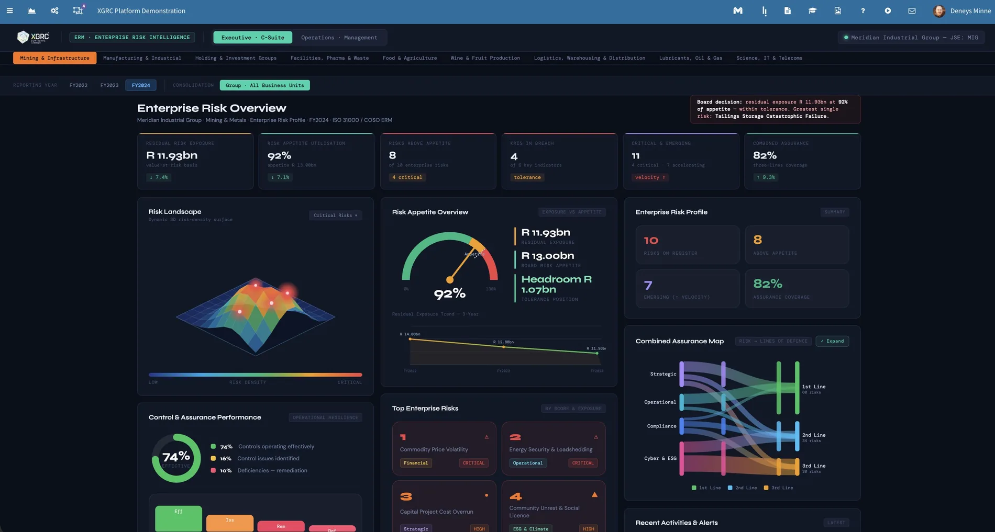The image size is (995, 532).
Task: Click the Summary badge in Enterprise Risk Profile
Action: [x=834, y=212]
